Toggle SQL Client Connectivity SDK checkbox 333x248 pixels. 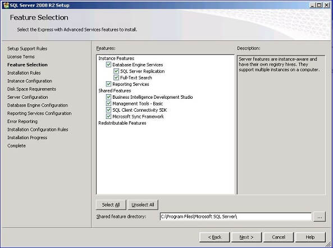point(108,110)
